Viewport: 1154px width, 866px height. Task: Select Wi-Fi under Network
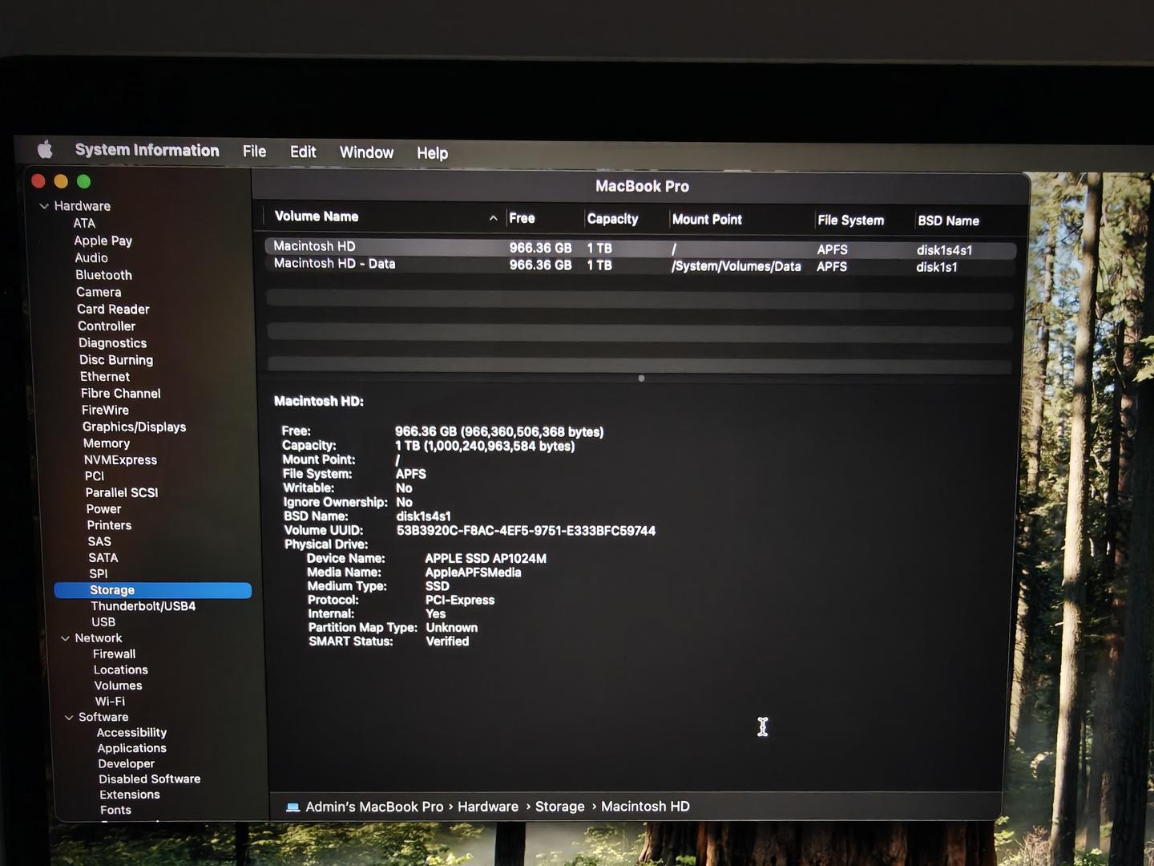click(110, 701)
